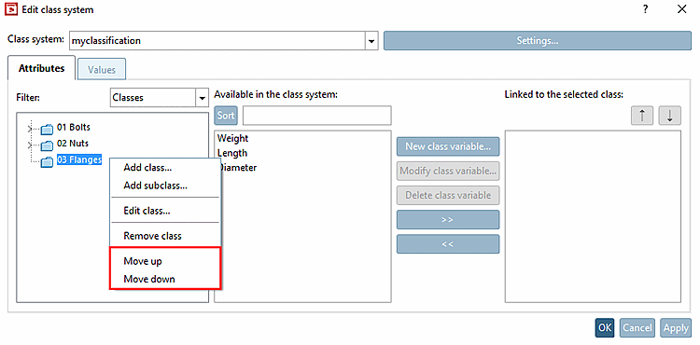Click Delete class variable button
This screenshot has width=700, height=345.
(448, 195)
